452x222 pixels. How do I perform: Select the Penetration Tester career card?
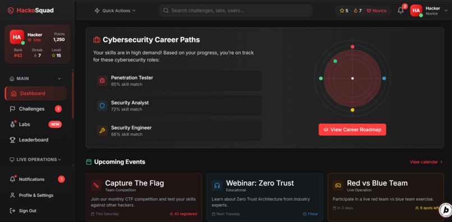coord(177,81)
